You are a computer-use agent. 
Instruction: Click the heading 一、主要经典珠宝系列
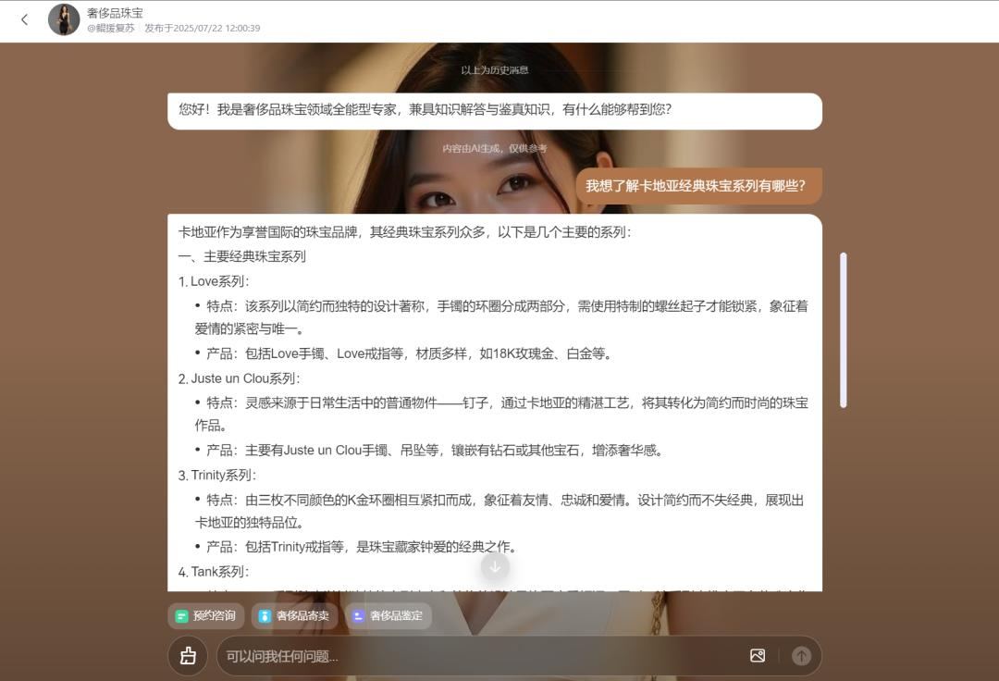click(x=242, y=256)
